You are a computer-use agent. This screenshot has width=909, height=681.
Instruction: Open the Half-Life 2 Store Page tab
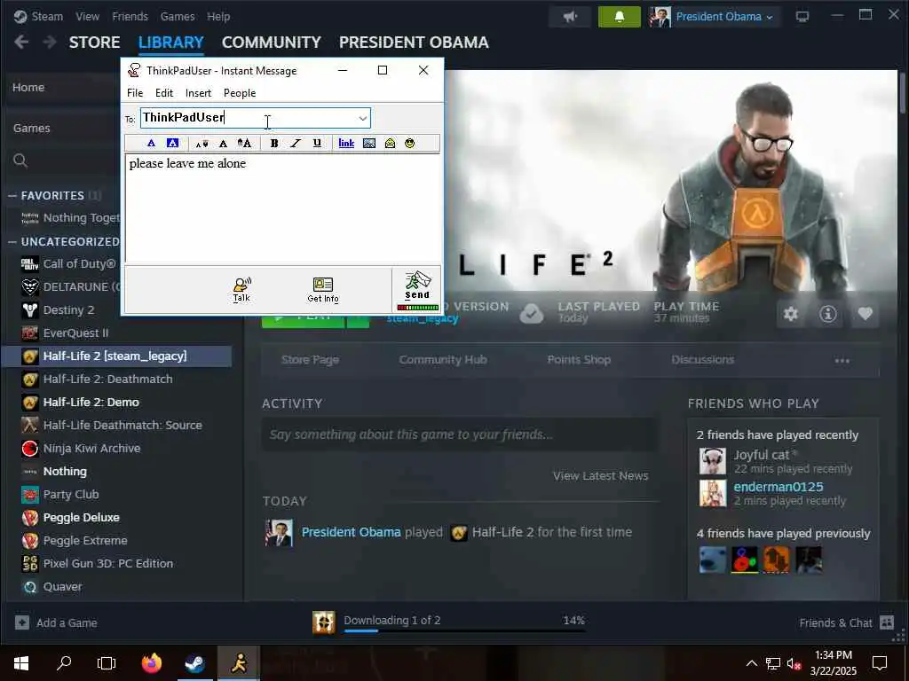(x=310, y=360)
